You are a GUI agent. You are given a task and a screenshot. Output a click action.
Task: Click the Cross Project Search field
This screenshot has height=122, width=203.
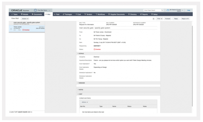pos(152,10)
